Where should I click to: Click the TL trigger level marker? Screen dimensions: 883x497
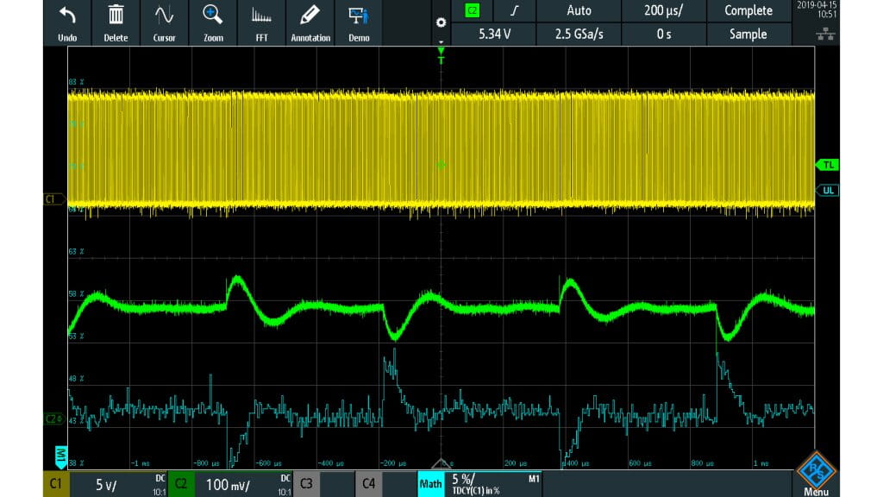pyautogui.click(x=827, y=165)
